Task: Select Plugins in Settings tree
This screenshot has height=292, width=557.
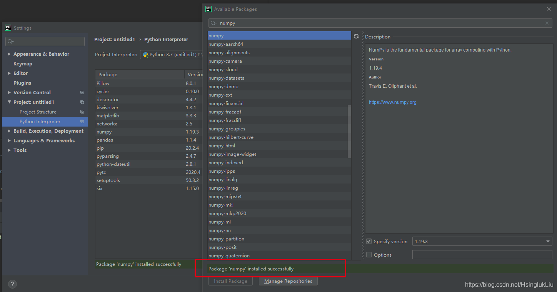Action: pos(22,83)
